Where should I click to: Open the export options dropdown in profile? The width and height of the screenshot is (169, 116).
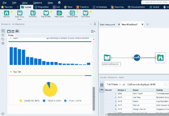tap(93, 31)
